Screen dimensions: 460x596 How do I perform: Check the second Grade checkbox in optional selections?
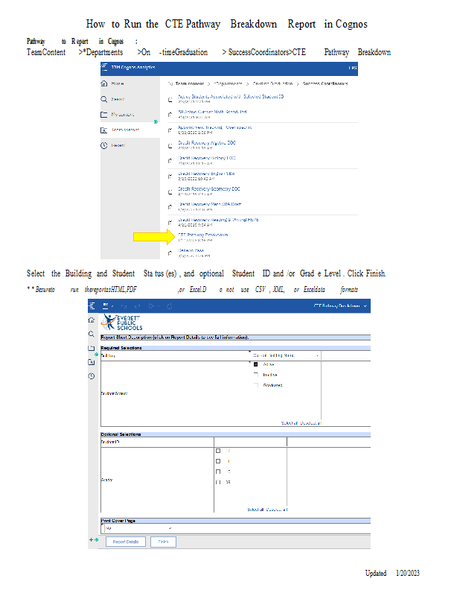[218, 461]
